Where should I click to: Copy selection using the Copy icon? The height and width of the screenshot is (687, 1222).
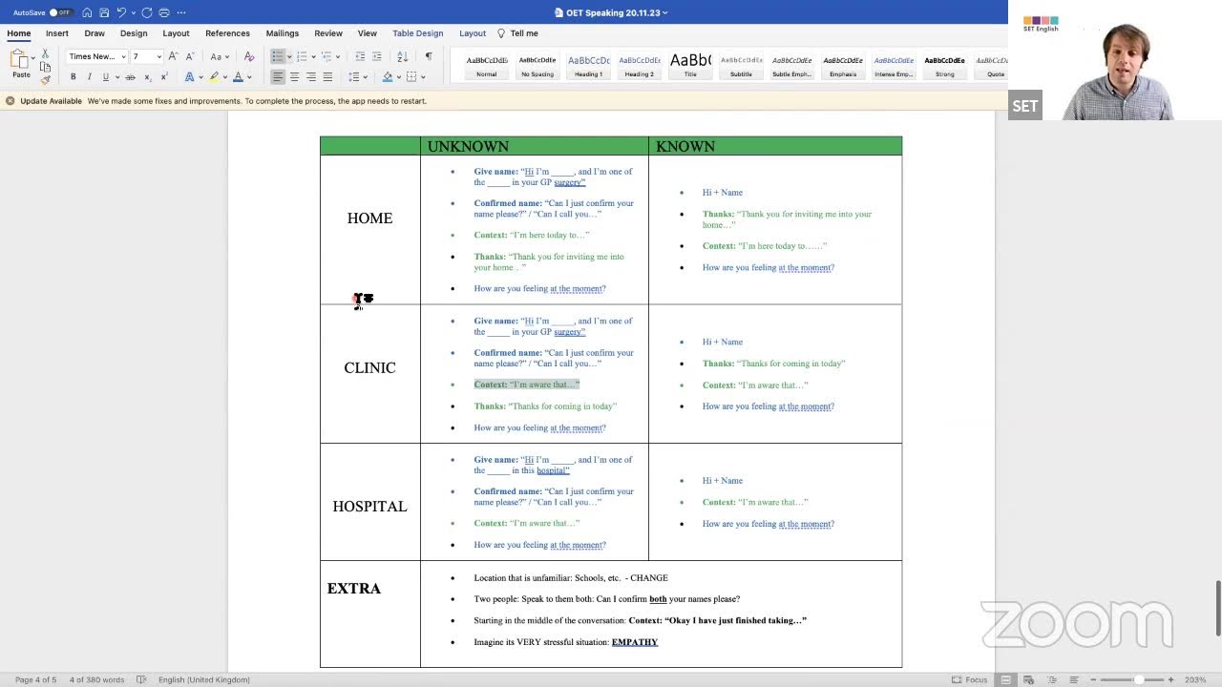tap(45, 67)
